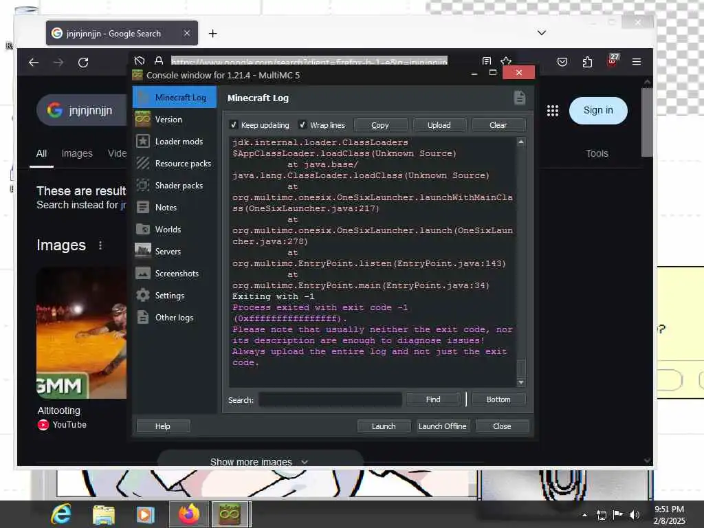The width and height of the screenshot is (704, 528).
Task: Select the Images search tab
Action: (77, 153)
